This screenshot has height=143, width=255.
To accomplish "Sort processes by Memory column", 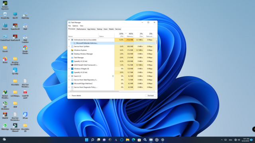I will (129, 35).
